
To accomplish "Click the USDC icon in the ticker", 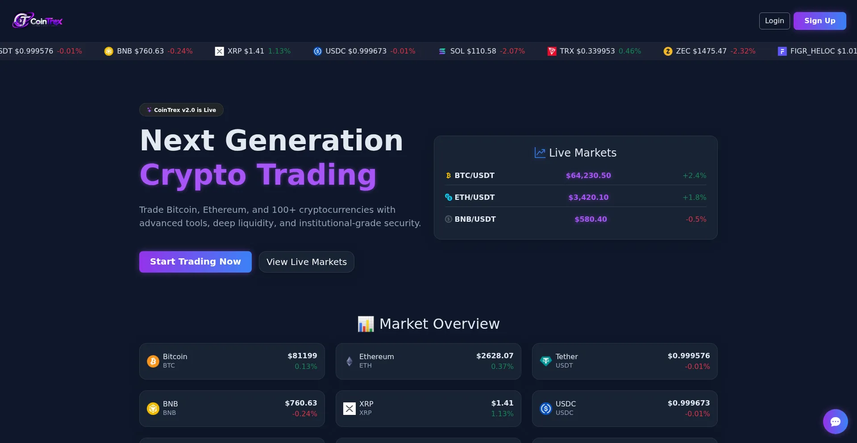I will (x=317, y=51).
